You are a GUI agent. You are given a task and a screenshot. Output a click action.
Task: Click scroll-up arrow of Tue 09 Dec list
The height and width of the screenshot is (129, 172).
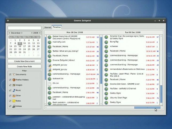pyautogui.click(x=161, y=36)
